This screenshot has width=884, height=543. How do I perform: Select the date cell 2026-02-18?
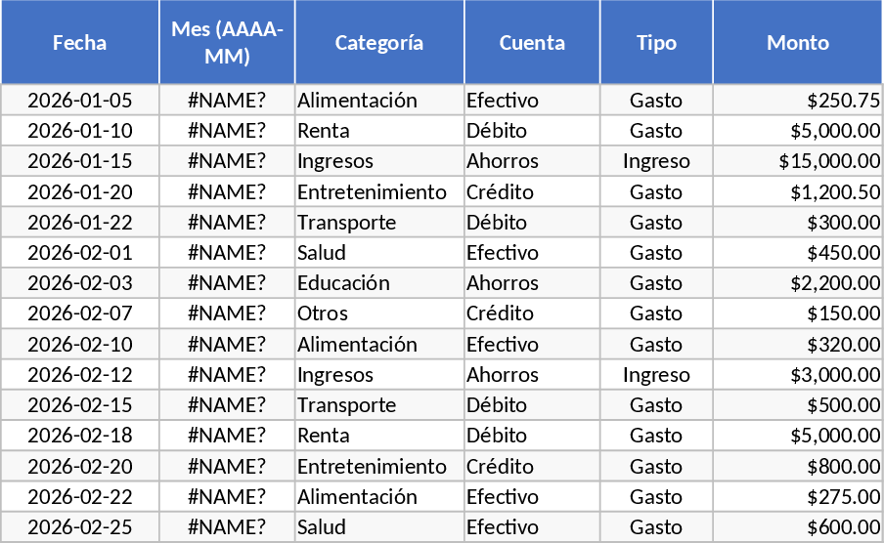point(80,436)
